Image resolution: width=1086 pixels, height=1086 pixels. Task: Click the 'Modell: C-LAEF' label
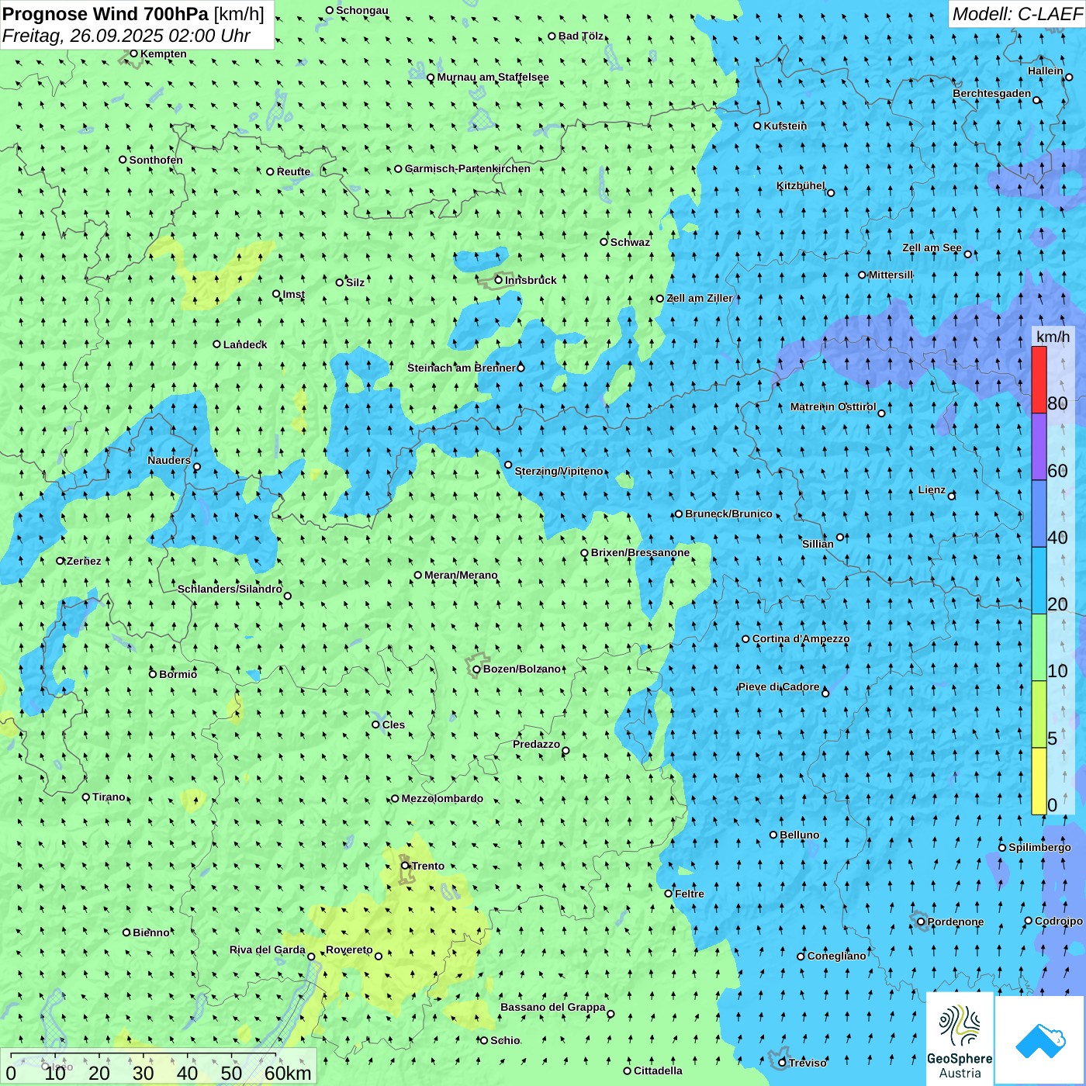click(1016, 14)
